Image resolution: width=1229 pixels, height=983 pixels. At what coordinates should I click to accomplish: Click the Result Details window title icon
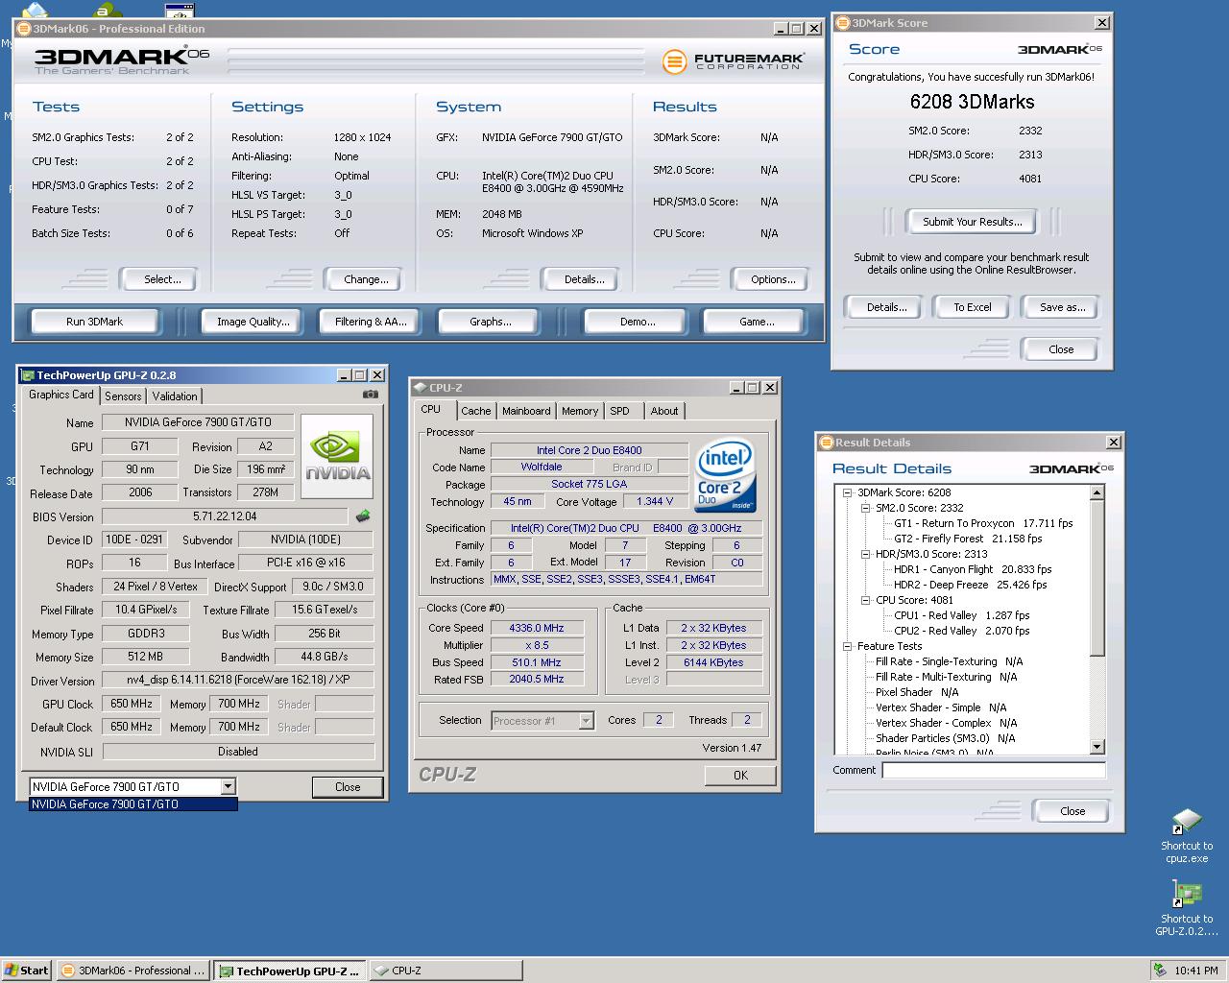pyautogui.click(x=826, y=443)
